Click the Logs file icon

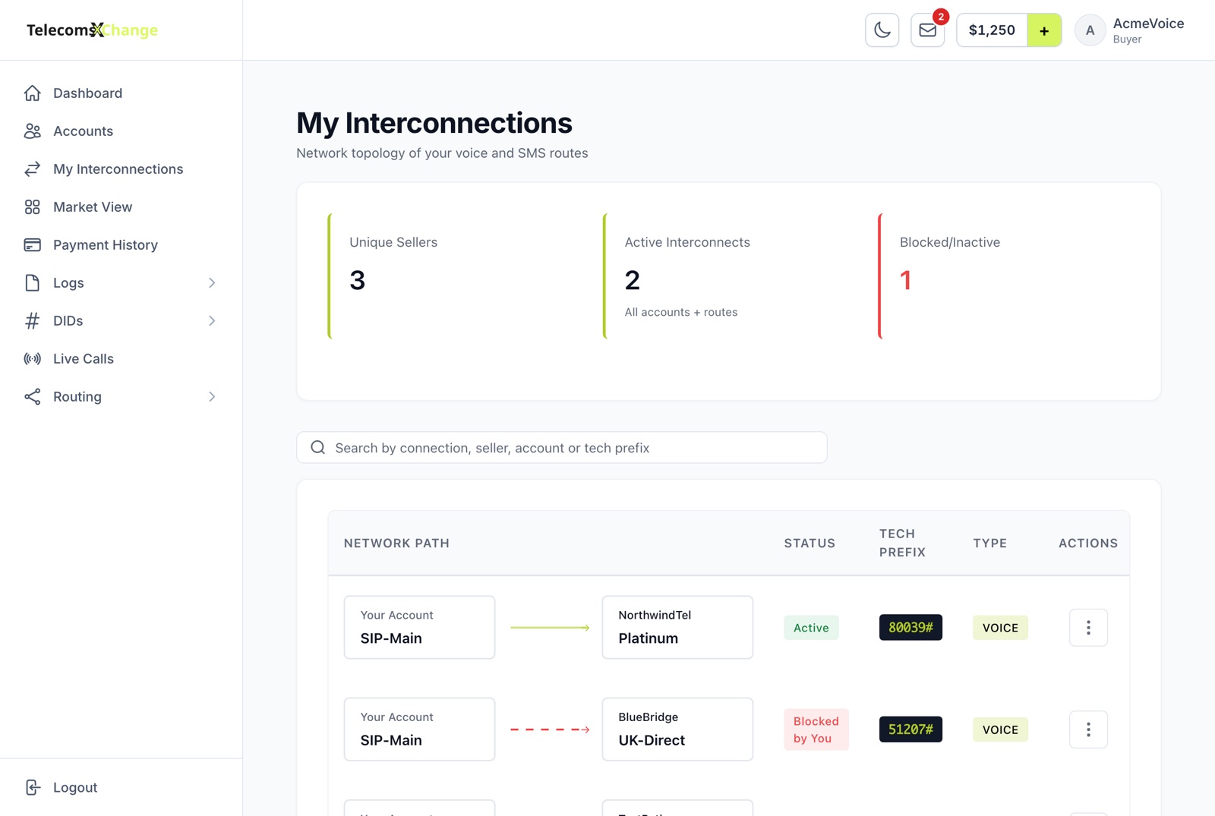(x=32, y=282)
